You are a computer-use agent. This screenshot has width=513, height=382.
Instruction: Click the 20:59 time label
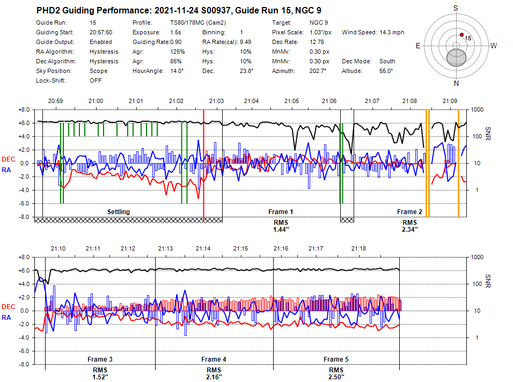tap(56, 101)
